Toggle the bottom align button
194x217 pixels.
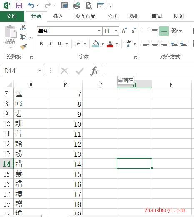164,31
